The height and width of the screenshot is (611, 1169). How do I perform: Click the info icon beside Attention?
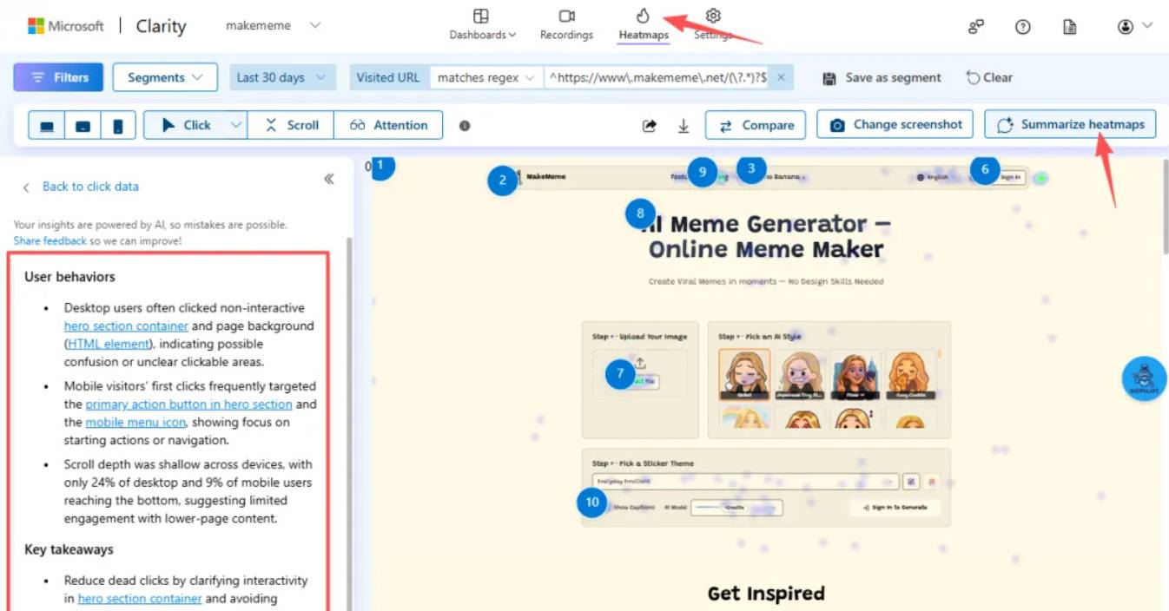tap(465, 126)
